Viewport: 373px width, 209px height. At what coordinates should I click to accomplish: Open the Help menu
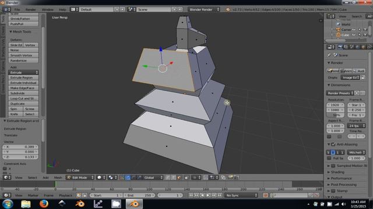[x=62, y=9]
